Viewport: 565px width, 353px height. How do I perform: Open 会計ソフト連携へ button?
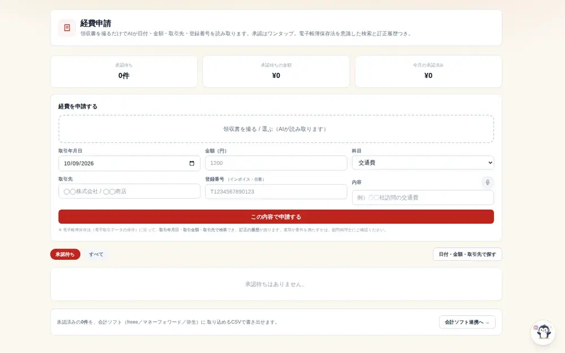pos(467,322)
